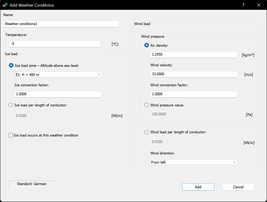Image resolution: width=267 pixels, height=202 pixels.
Task: Click the Standard: German status label
Action: click(x=32, y=184)
